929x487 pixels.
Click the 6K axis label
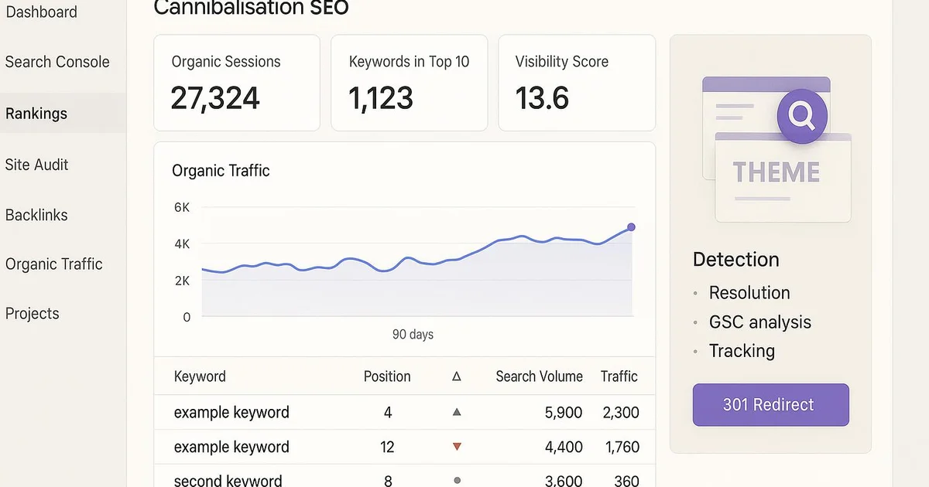(x=182, y=207)
